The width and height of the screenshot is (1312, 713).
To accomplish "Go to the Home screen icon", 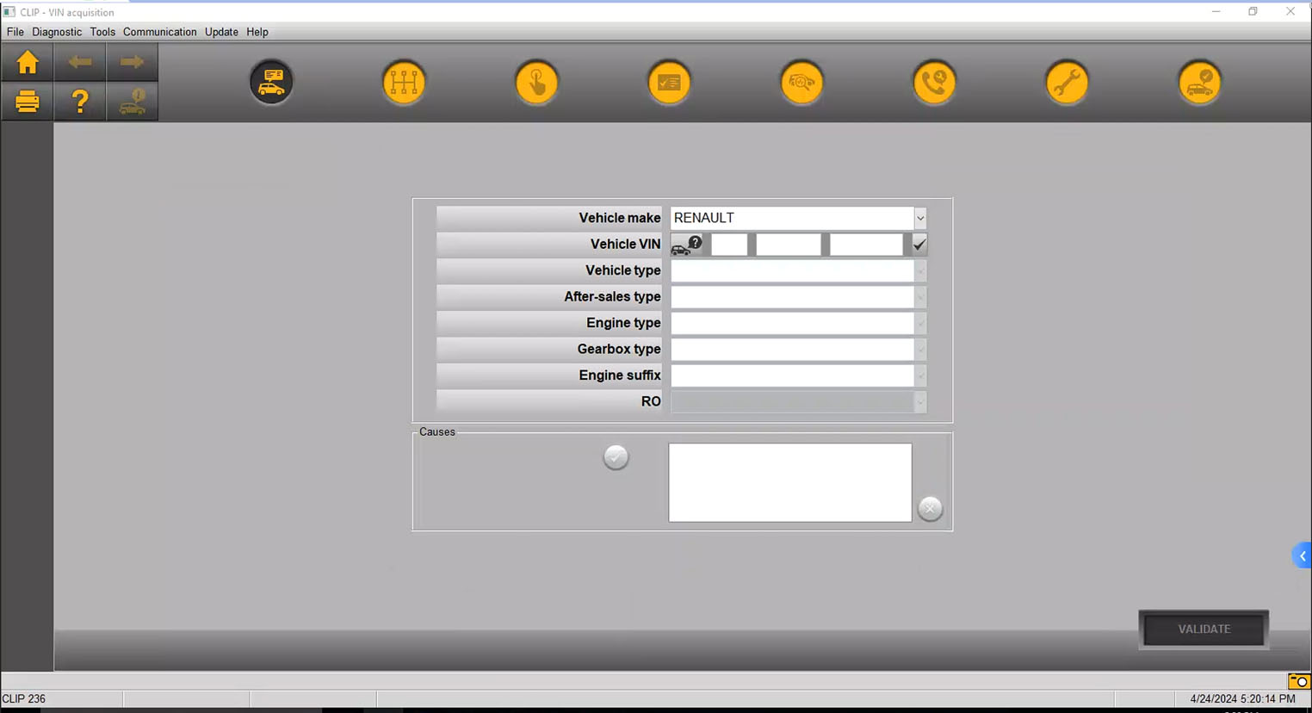I will pos(28,62).
